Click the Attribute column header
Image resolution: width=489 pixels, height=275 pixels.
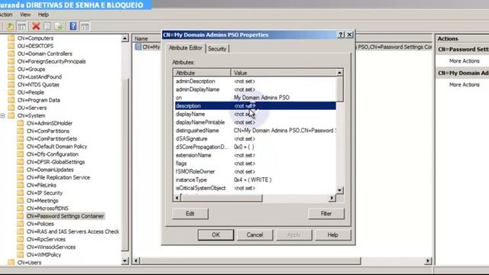[202, 73]
